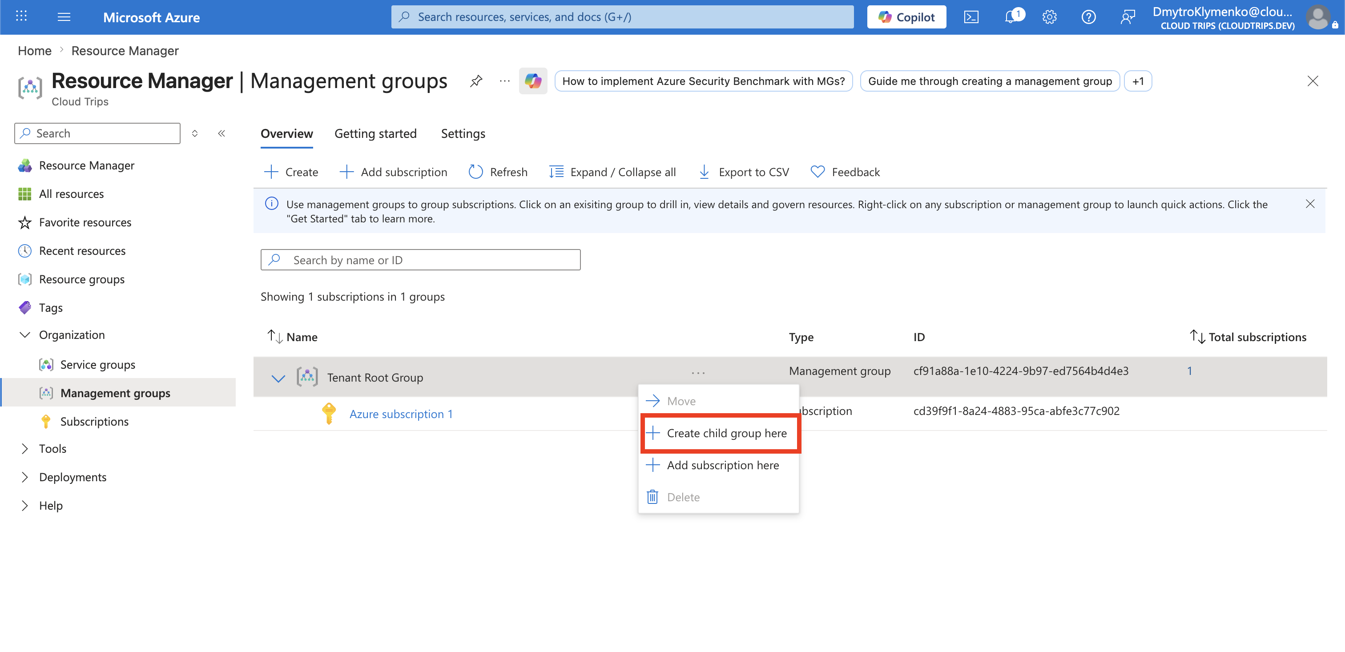The image size is (1345, 652).
Task: Choose Create child group here
Action: 718,433
